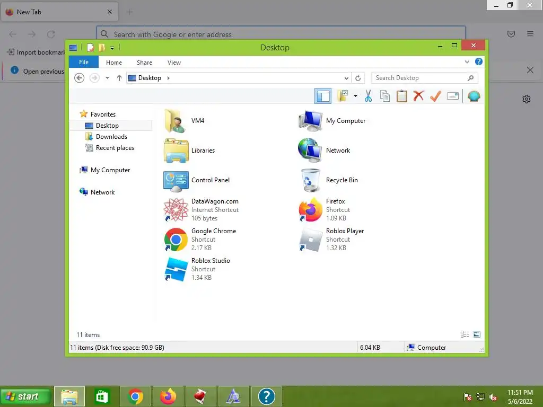The height and width of the screenshot is (407, 543).
Task: Click the Copy documents icon
Action: pyautogui.click(x=385, y=96)
